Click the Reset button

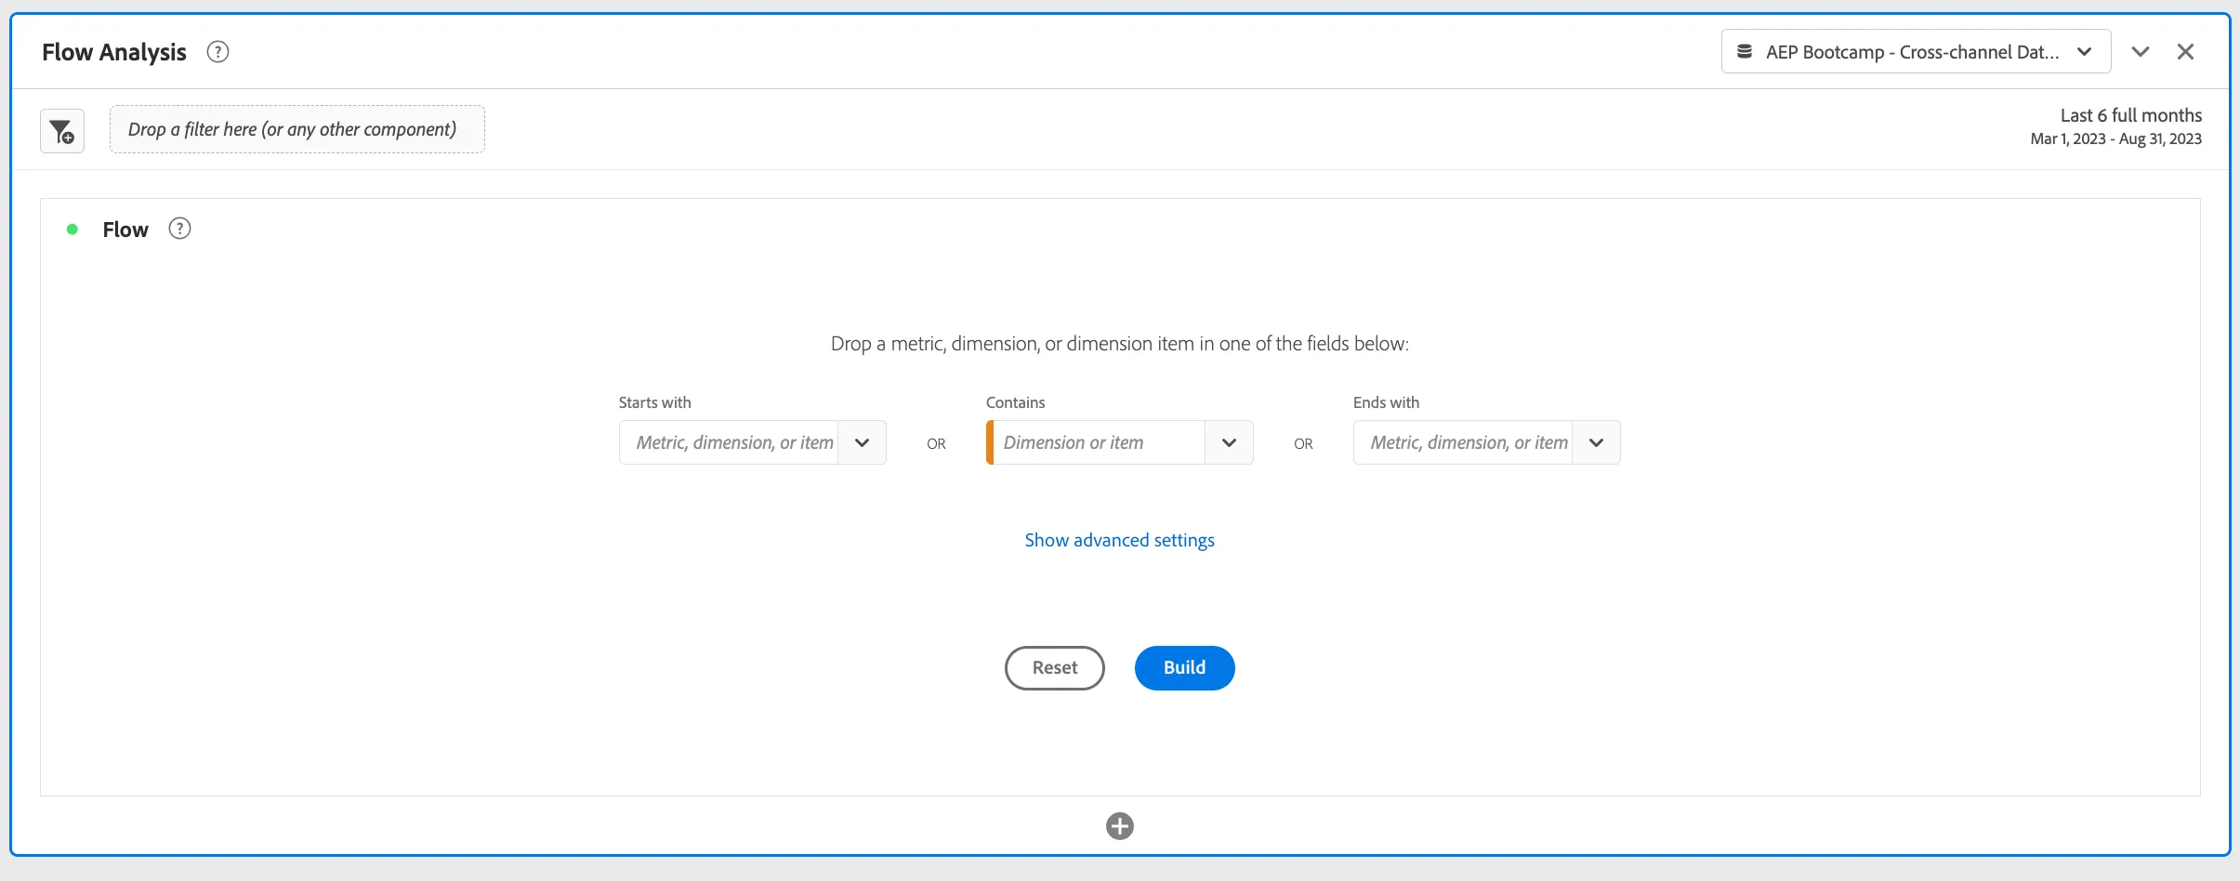coord(1055,668)
